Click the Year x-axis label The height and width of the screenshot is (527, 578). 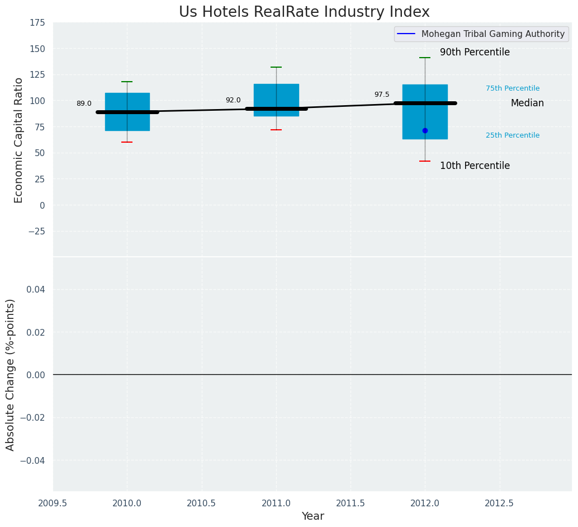point(313,516)
